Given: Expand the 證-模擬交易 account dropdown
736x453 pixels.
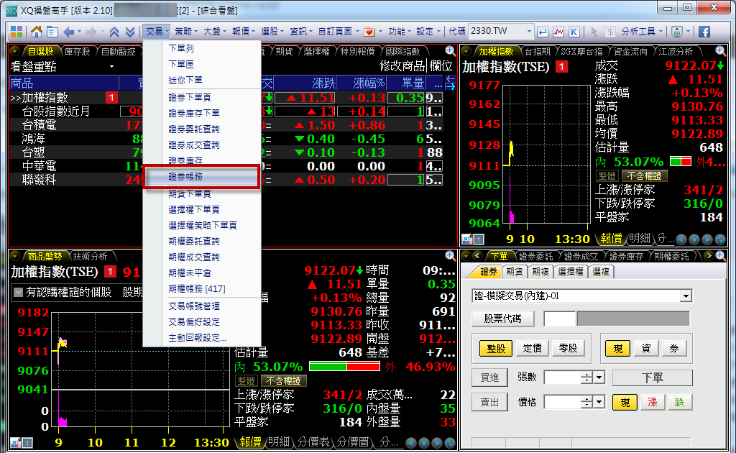Looking at the screenshot, I should pos(686,296).
